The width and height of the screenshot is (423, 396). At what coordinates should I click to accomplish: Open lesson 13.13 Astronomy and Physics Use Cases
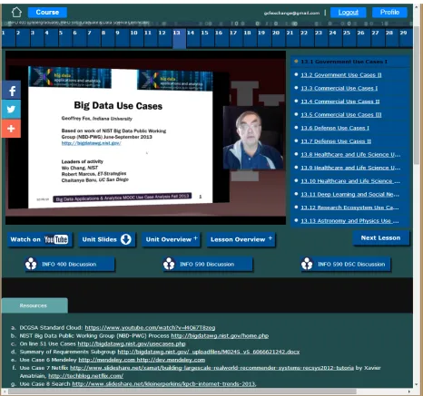click(349, 221)
